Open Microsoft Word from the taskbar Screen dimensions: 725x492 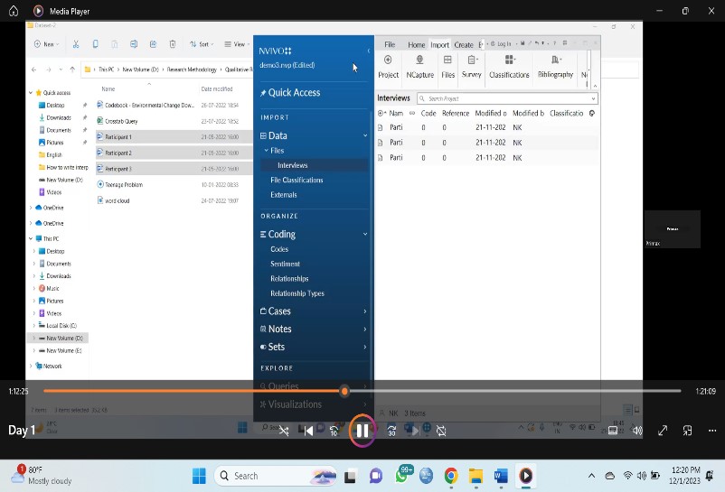501,476
